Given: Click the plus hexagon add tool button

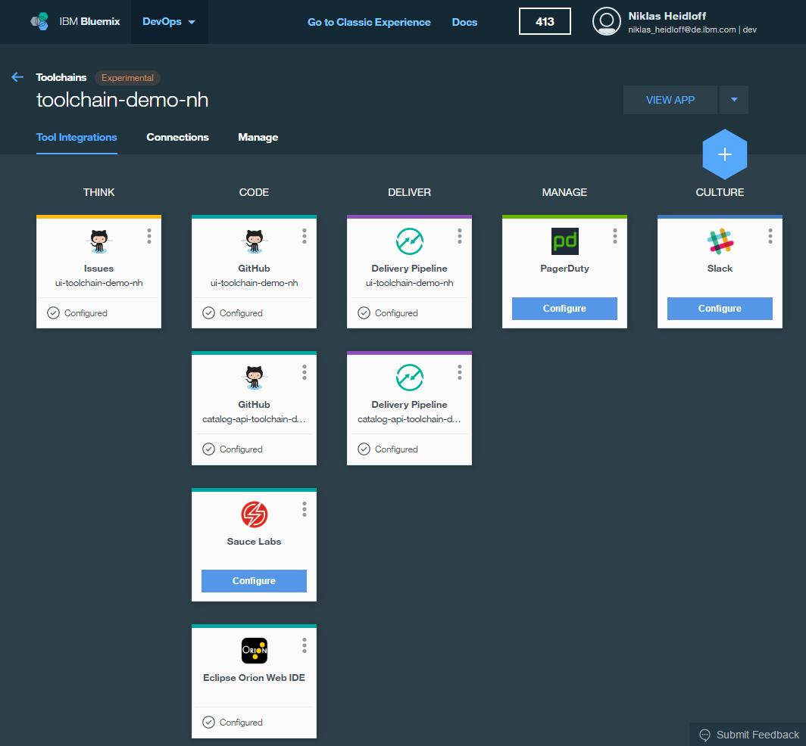Looking at the screenshot, I should pos(725,154).
